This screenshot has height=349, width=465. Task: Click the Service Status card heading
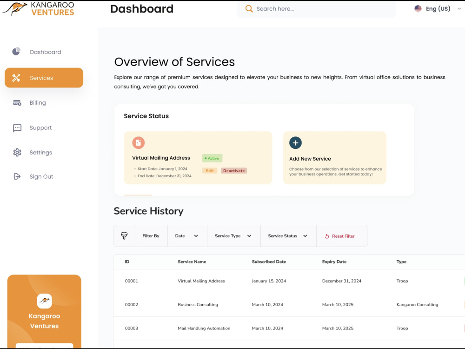(146, 116)
